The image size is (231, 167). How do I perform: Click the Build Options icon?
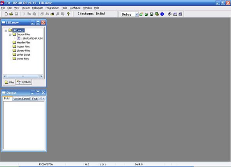coord(157,14)
